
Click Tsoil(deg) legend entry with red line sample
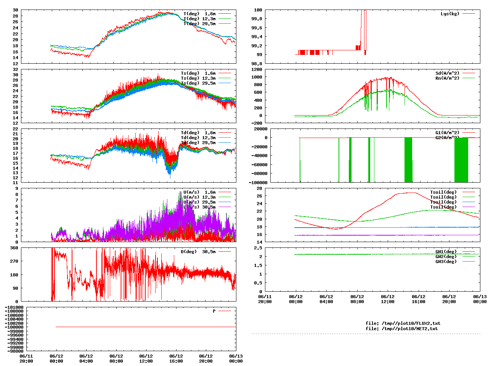pyautogui.click(x=443, y=192)
